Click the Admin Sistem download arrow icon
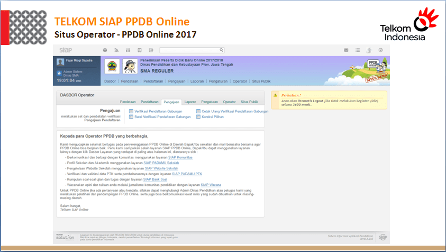Screen dimensions: 446x252 [x=59, y=73]
